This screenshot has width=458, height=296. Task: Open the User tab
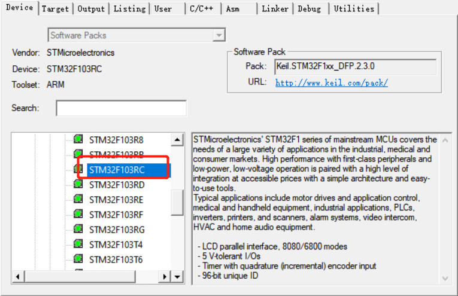[x=168, y=9]
